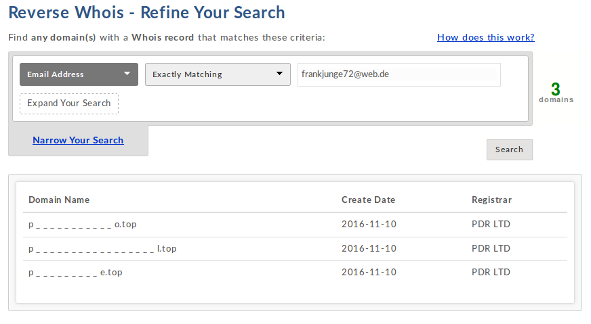Click the Create Date column header

pos(368,200)
